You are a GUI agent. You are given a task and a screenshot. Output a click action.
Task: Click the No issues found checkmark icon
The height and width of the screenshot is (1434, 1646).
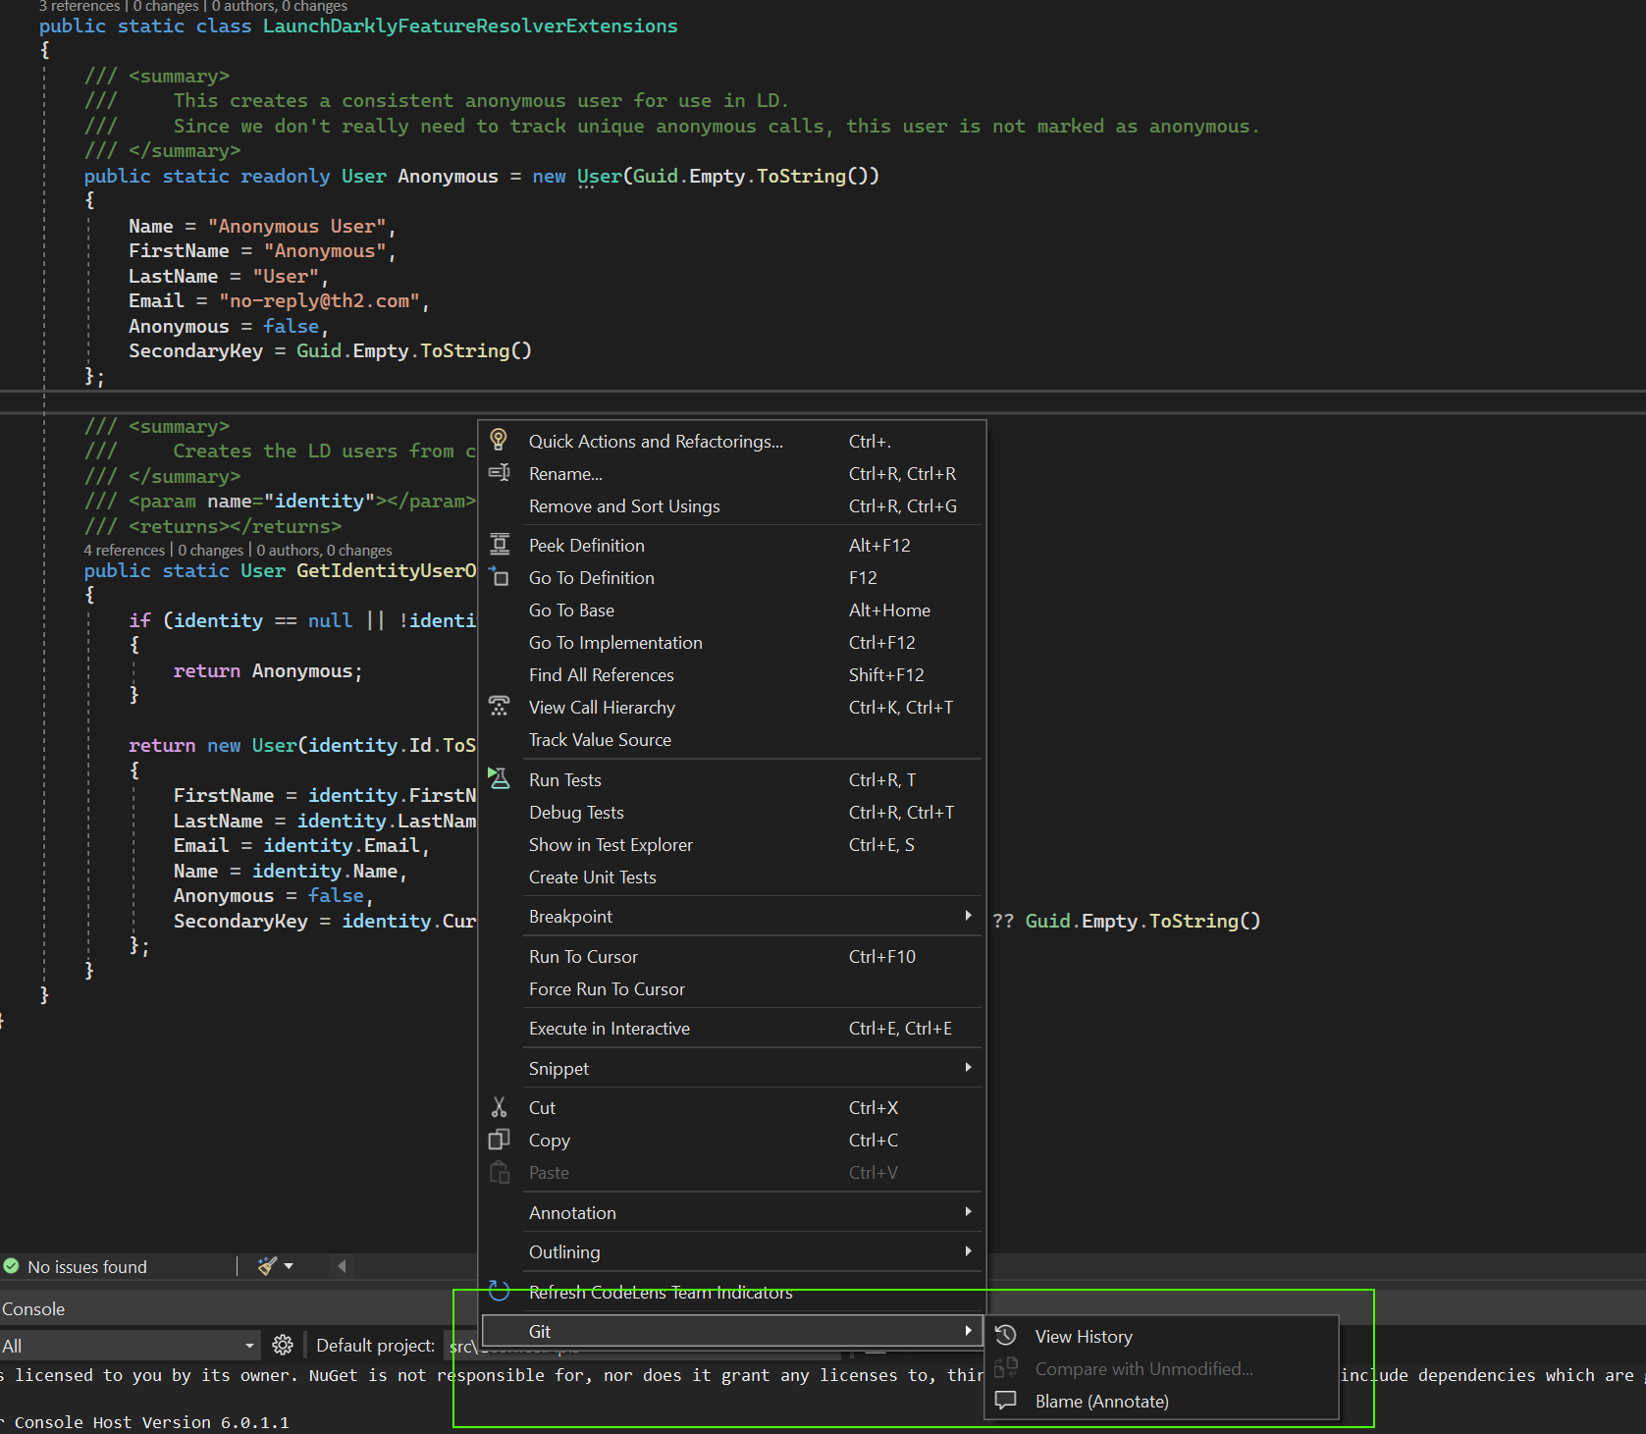11,1266
